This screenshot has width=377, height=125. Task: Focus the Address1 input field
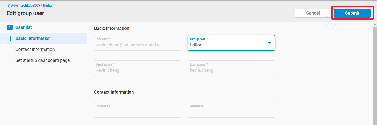click(x=137, y=110)
